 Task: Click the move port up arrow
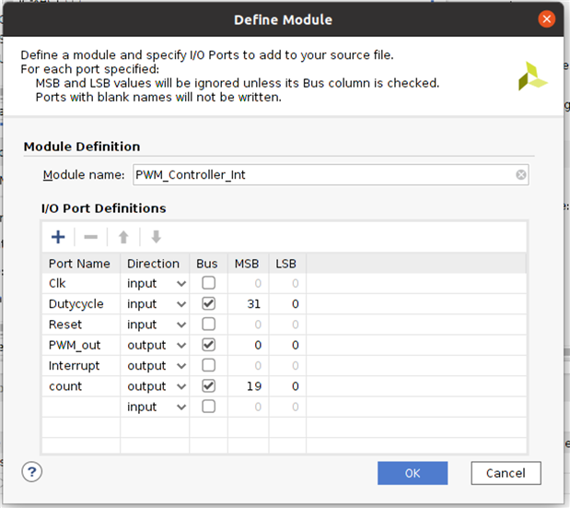click(x=123, y=237)
